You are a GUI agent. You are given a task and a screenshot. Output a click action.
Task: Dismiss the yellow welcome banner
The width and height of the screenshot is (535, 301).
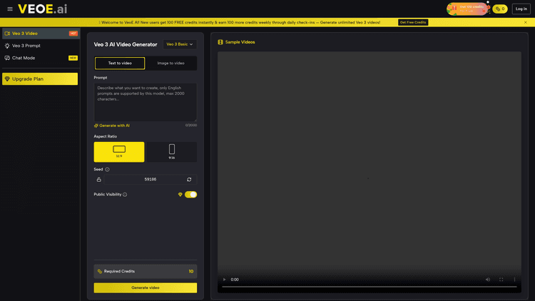[x=525, y=22]
